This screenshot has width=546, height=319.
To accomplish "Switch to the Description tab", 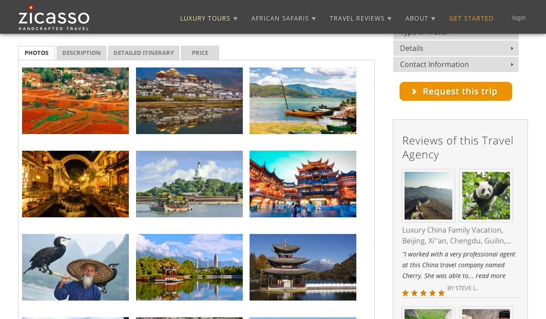I will 82,53.
